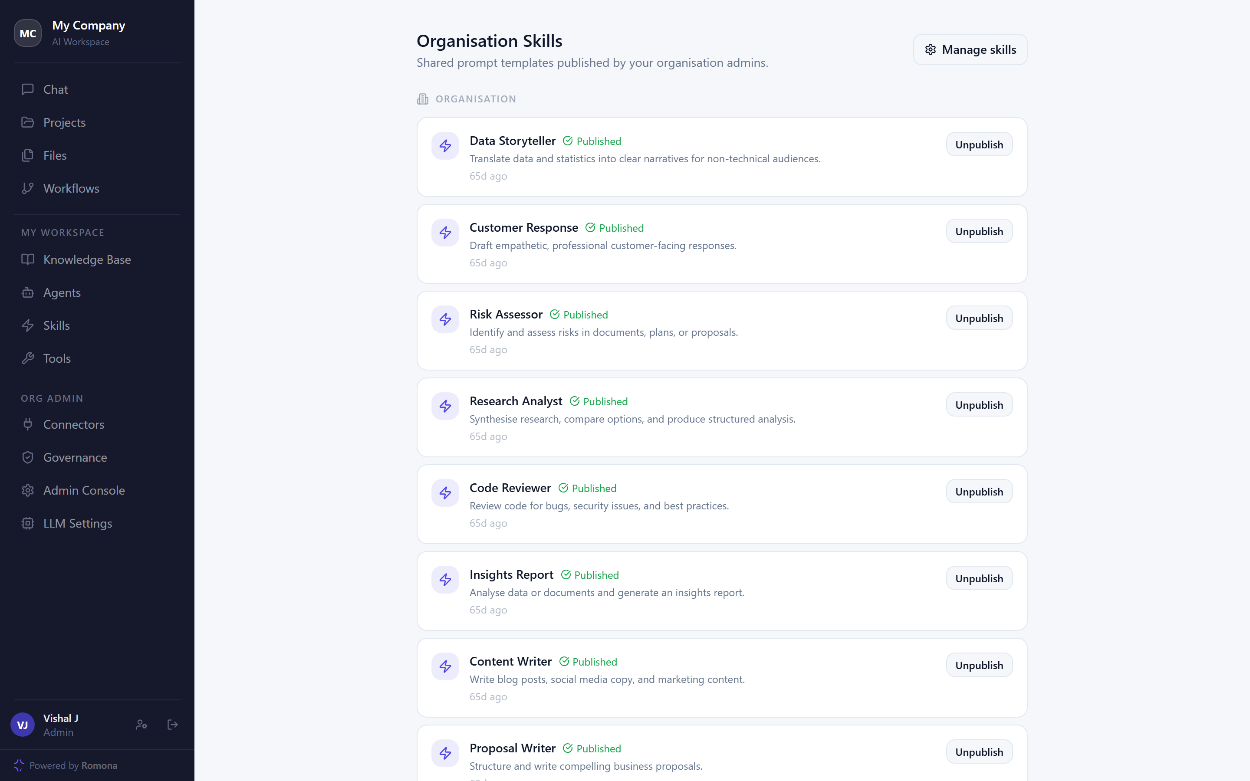Click Published check icon on Insights Report
Screen dimensions: 1250x781
(x=566, y=575)
